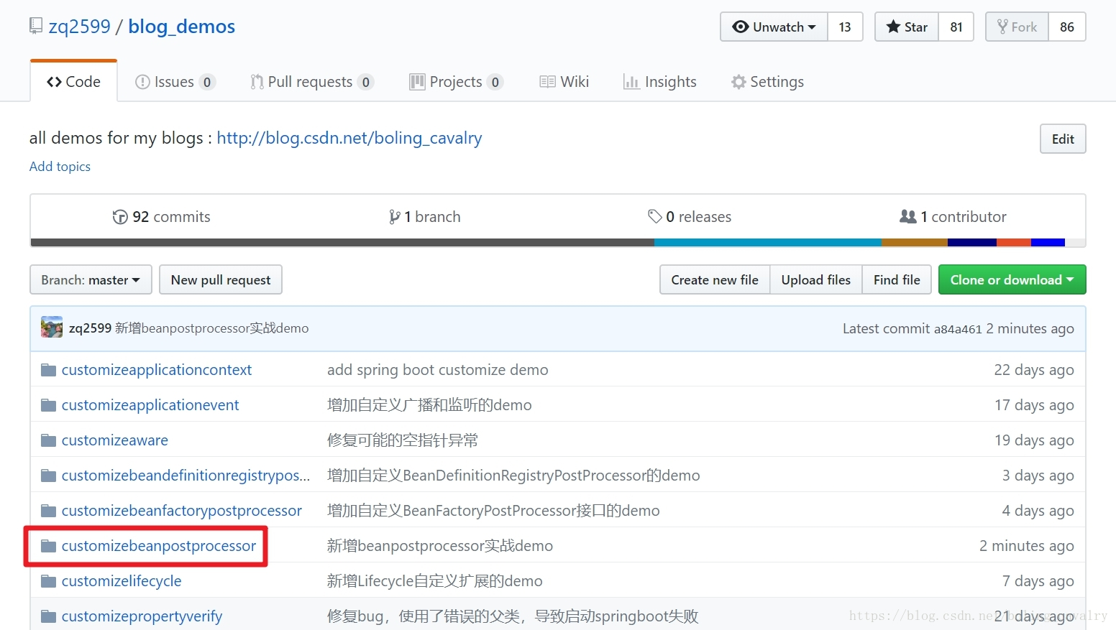Screen dimensions: 1116x630
Task: Open the customizebeanfactorypostprocessor folder
Action: coord(182,511)
